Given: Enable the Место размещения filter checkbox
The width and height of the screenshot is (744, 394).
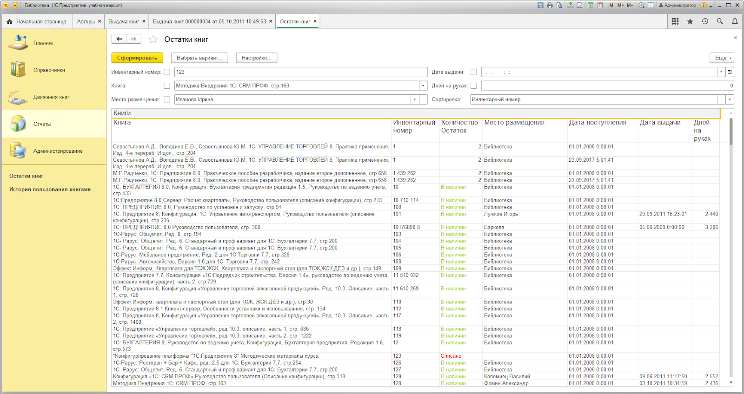Looking at the screenshot, I should tap(167, 99).
